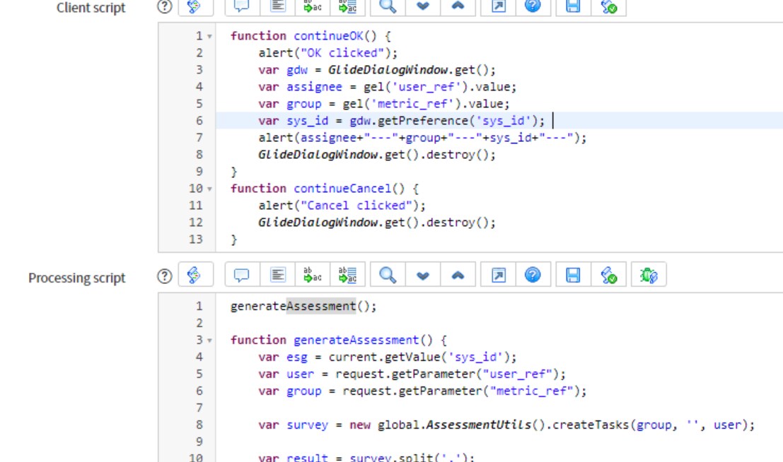Open Replace in Client script toolbar
This screenshot has height=462, width=783.
coord(313,6)
